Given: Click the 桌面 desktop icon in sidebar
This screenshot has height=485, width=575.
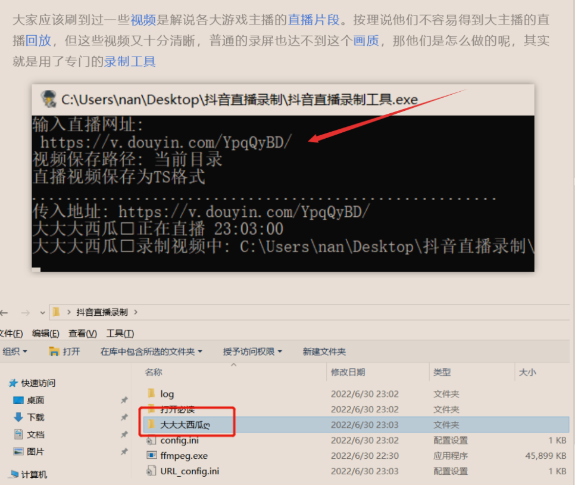Looking at the screenshot, I should click(18, 400).
